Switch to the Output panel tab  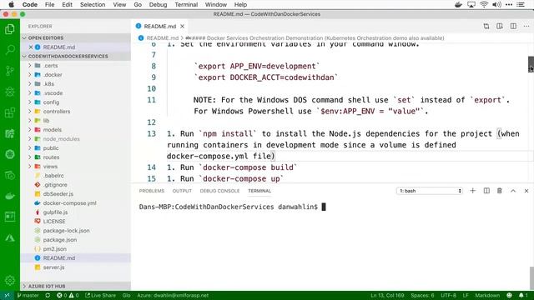tap(182, 191)
